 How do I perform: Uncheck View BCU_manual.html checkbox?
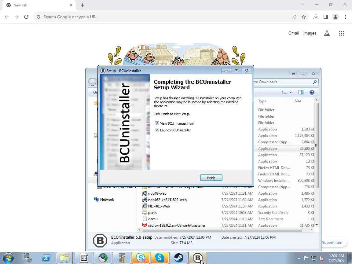pyautogui.click(x=157, y=123)
